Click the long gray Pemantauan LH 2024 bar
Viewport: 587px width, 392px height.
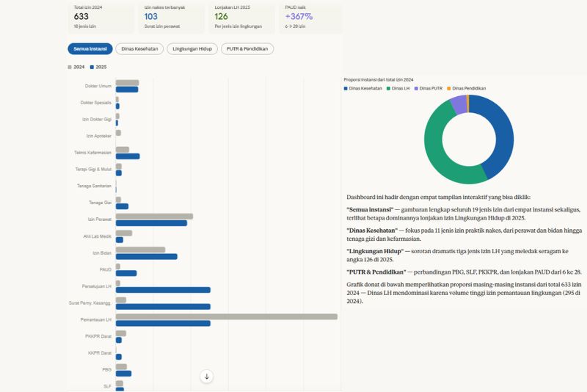(x=226, y=316)
